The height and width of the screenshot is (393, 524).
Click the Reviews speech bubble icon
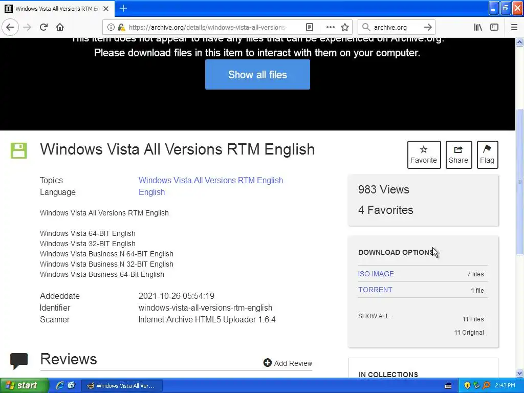19,361
